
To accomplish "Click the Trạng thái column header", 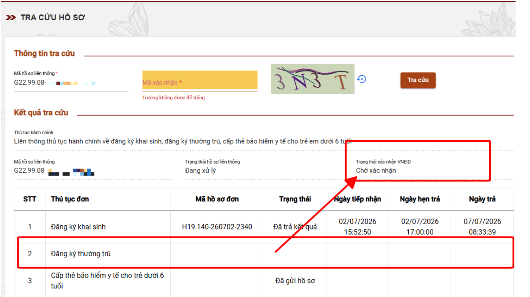I will [295, 199].
